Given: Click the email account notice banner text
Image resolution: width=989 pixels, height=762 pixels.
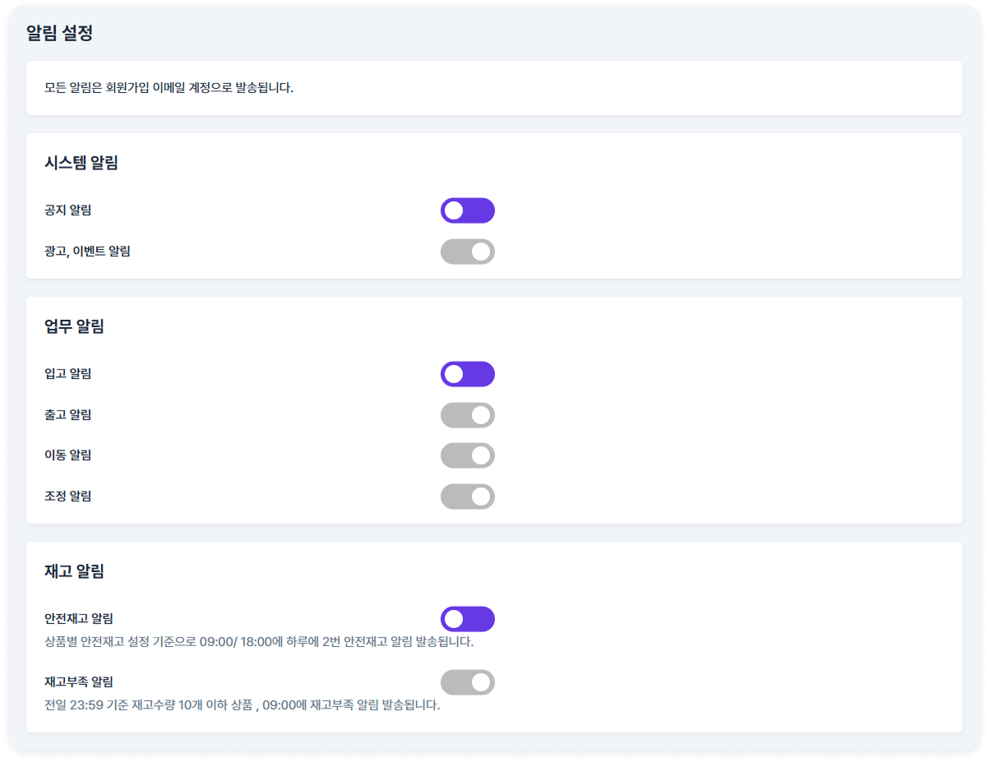Looking at the screenshot, I should point(169,87).
